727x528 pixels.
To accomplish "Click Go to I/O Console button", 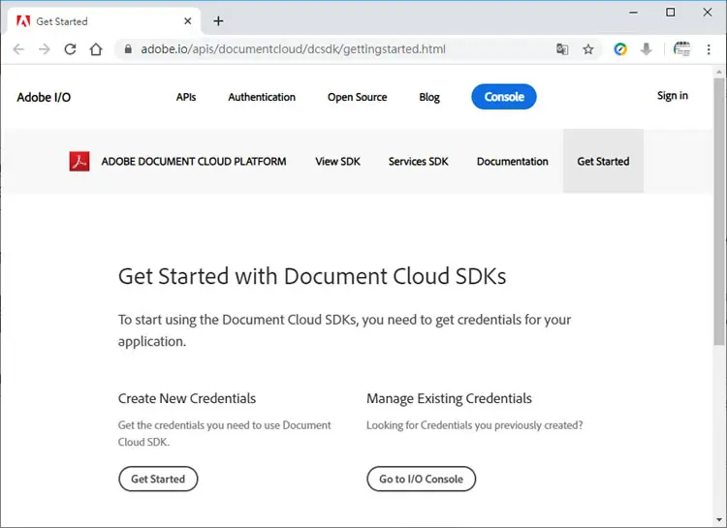I will tap(421, 479).
